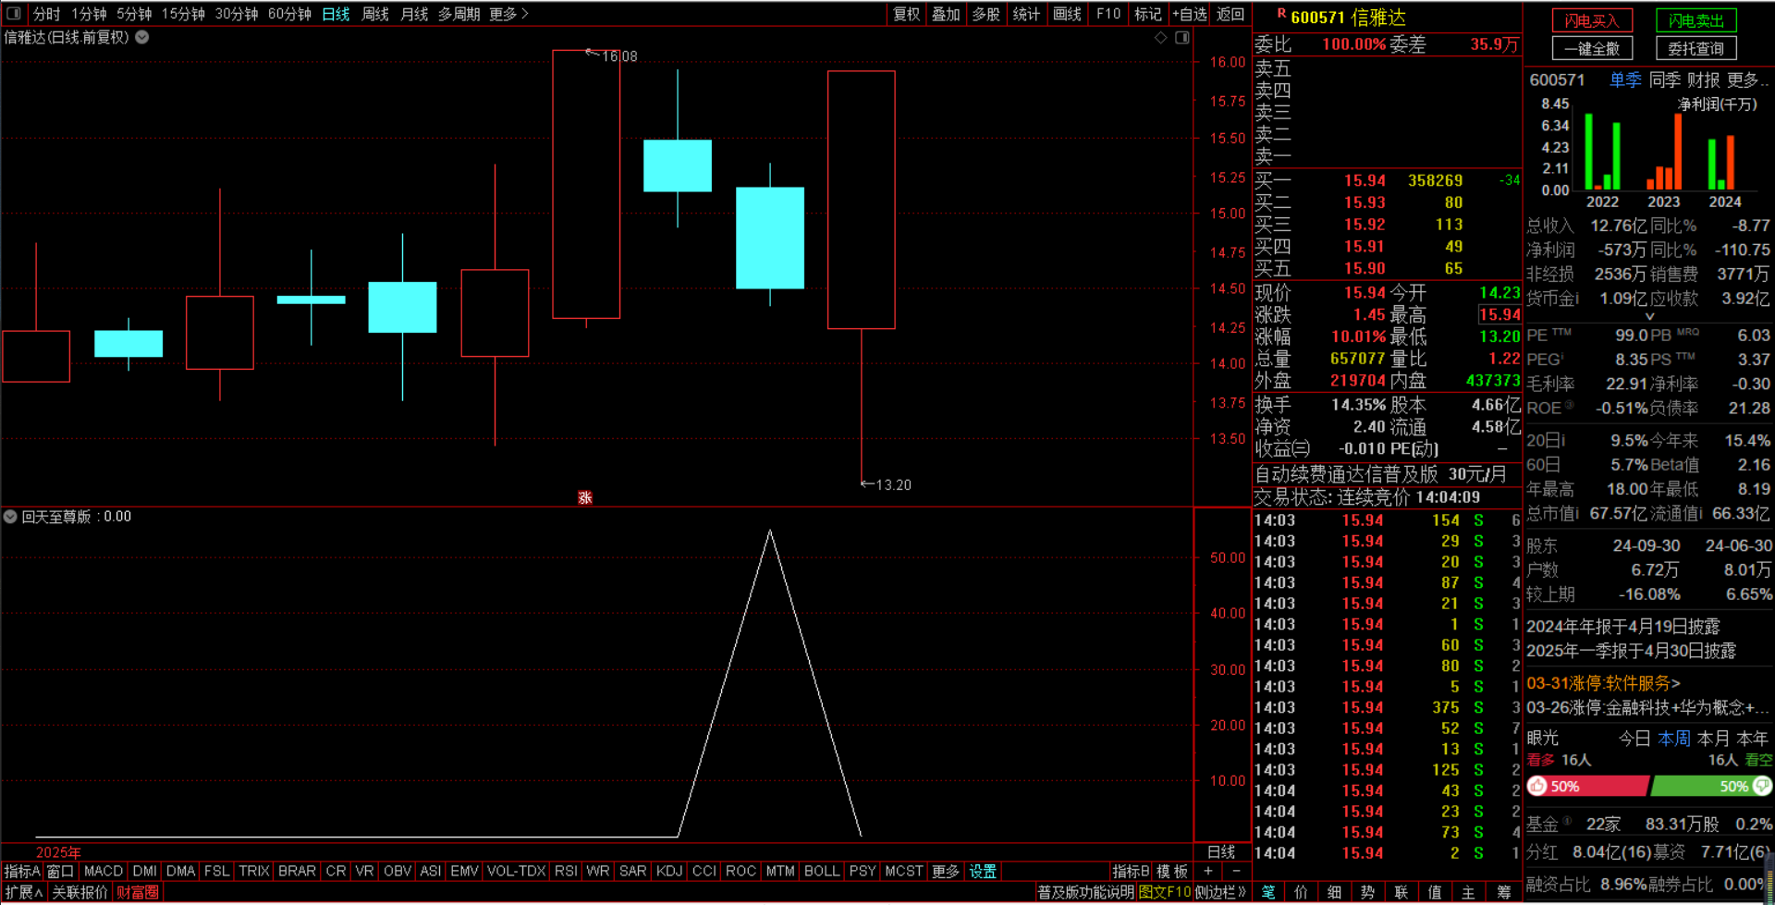This screenshot has width=1775, height=905.
Task: Switch indicator to MACD
Action: point(104,871)
